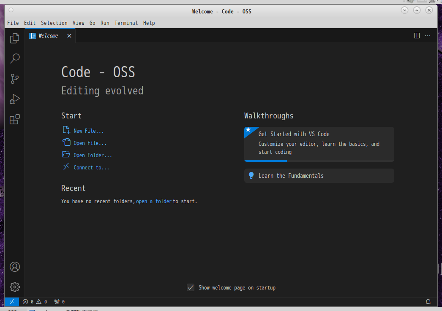Open the View menu

tap(78, 23)
